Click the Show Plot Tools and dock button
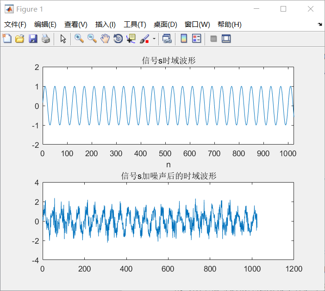 [x=226, y=39]
